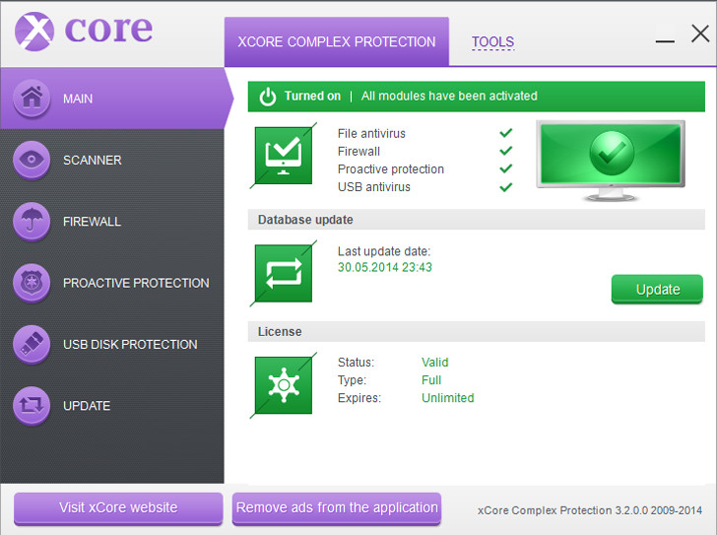717x535 pixels.
Task: Click the USB antivirus label
Action: (374, 187)
